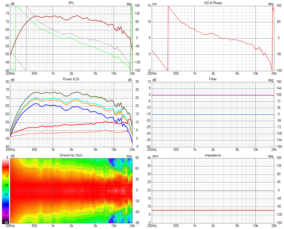Click the "40" tick on Impedance ohm axis
Screen dimensions: 284x229
[149, 158]
